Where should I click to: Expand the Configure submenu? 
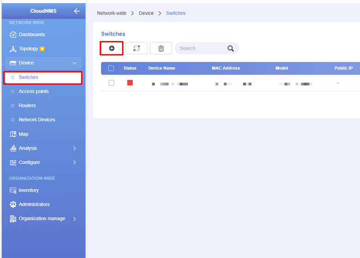pyautogui.click(x=74, y=162)
